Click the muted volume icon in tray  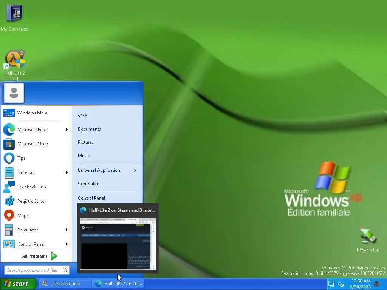tap(341, 285)
